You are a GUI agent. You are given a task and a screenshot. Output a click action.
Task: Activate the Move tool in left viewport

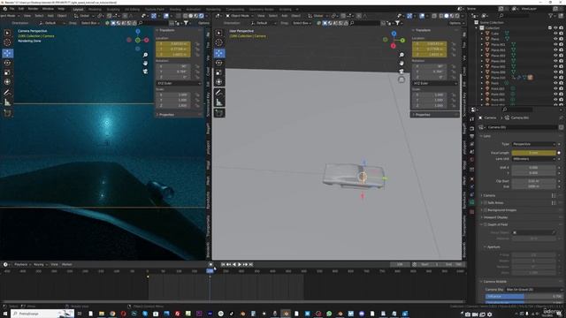[x=7, y=53]
